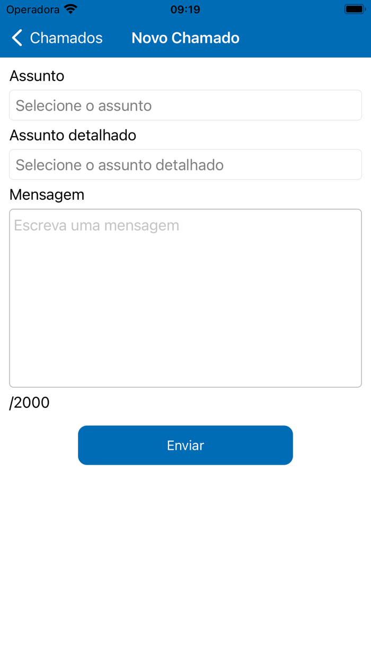Image resolution: width=371 pixels, height=659 pixels.
Task: Tap the Assunto field label
Action: [37, 76]
